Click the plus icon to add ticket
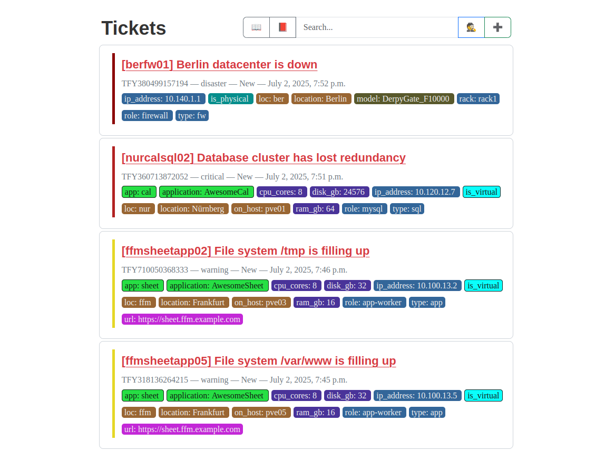615x451 pixels. coord(497,27)
